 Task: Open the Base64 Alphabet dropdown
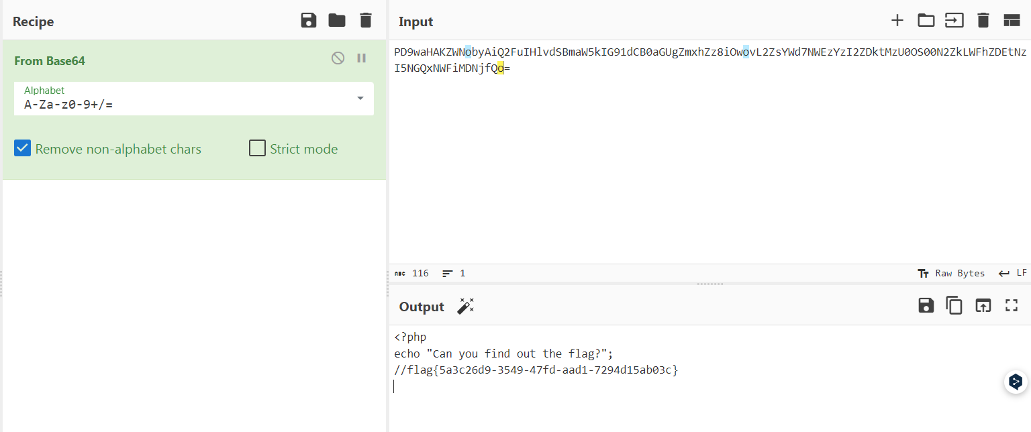(360, 99)
